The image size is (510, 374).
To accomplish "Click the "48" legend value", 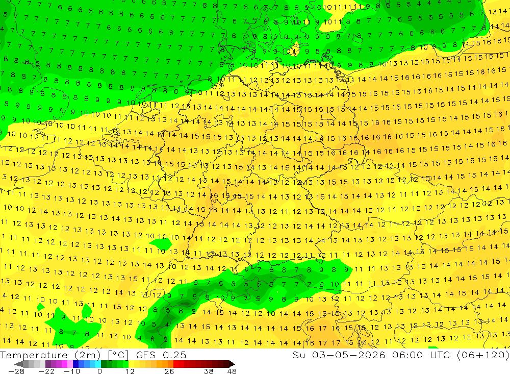I will point(232,371).
